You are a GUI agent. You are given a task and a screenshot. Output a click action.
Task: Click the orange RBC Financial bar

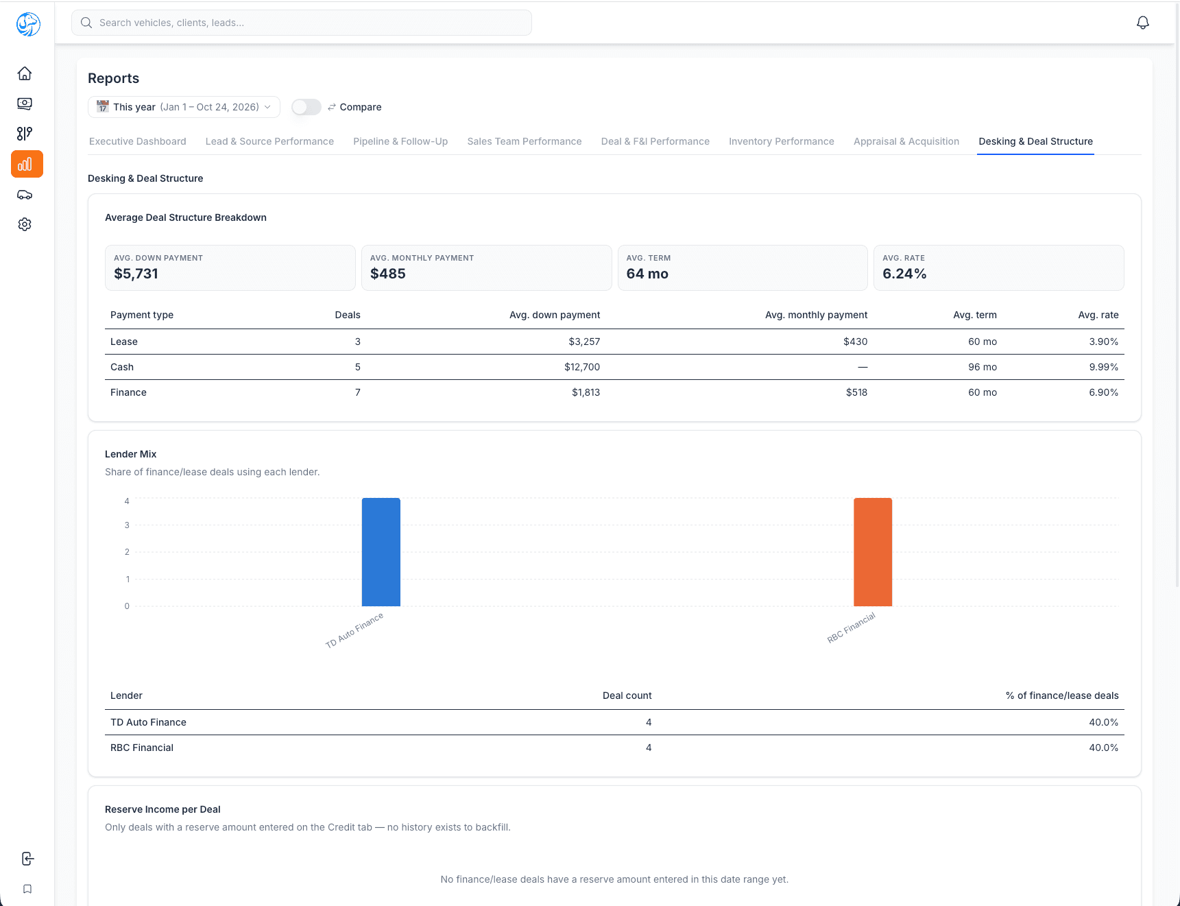pos(873,552)
